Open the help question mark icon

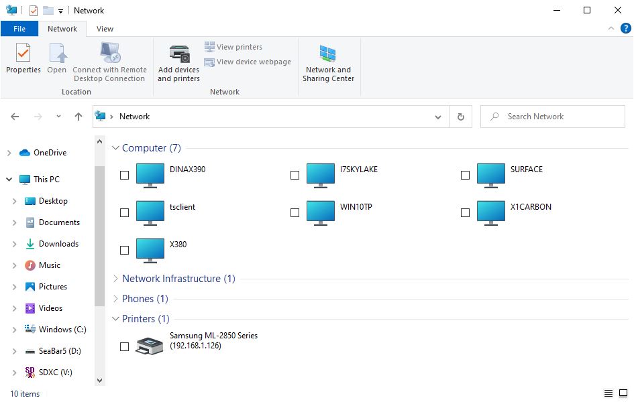point(625,28)
